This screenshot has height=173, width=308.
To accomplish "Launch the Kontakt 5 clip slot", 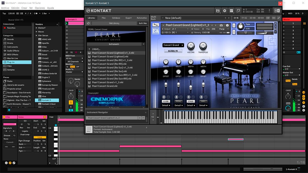I will click(67, 23).
